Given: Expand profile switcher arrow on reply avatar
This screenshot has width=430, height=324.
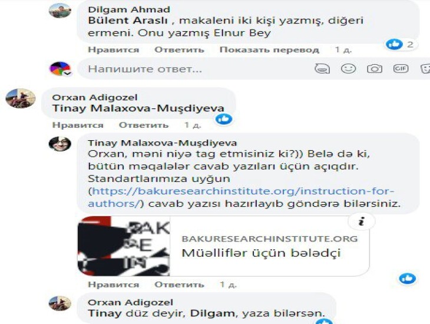Looking at the screenshot, I should click(68, 73).
